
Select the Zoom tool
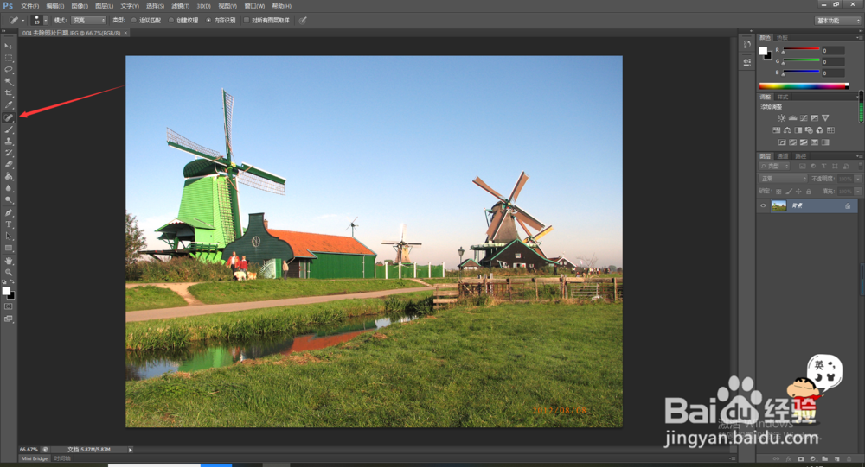tap(9, 272)
